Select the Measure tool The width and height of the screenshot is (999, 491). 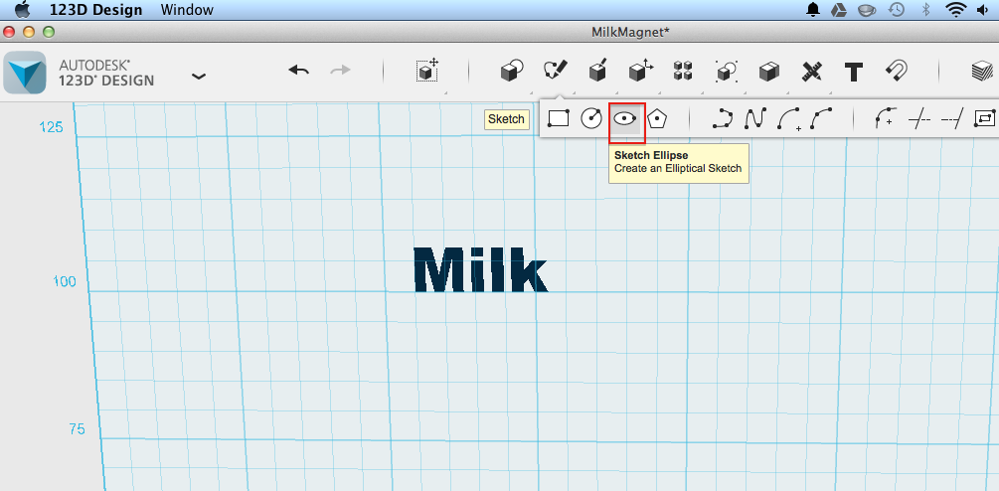811,71
